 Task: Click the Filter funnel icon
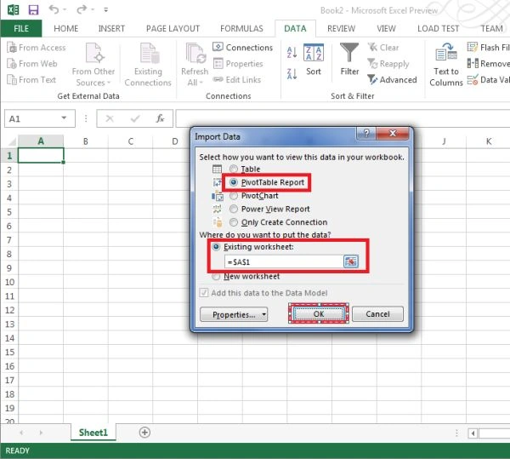click(349, 52)
